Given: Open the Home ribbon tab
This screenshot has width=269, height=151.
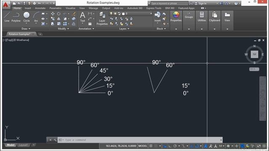Looking at the screenshot, I should 17,8.
